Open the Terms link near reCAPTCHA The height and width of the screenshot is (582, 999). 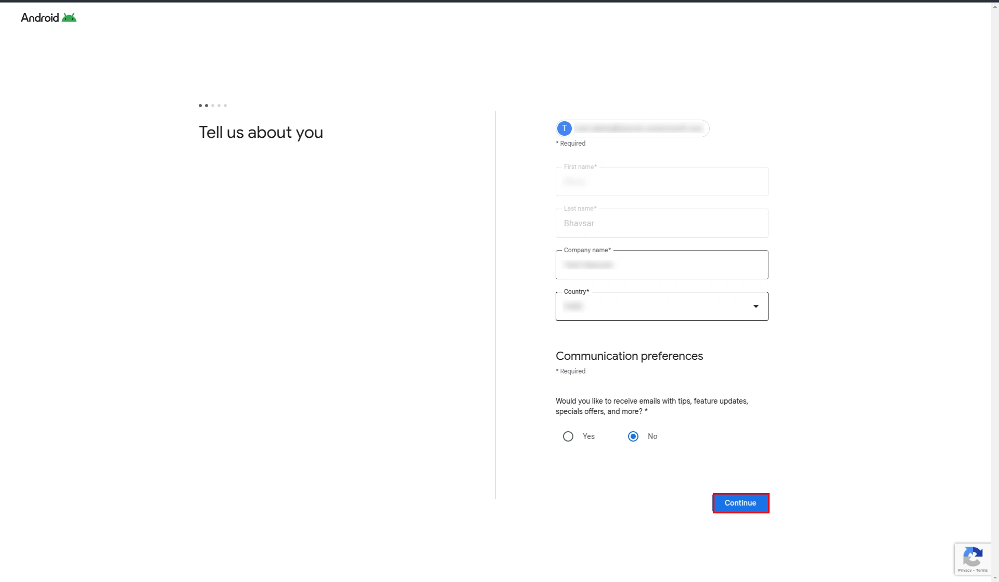[983, 570]
